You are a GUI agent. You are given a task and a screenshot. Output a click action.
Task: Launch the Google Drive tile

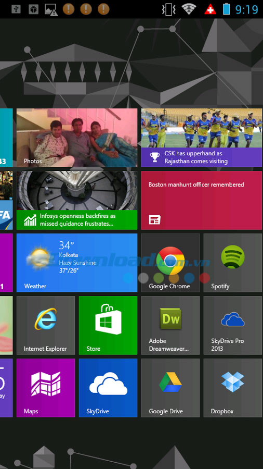pyautogui.click(x=170, y=388)
